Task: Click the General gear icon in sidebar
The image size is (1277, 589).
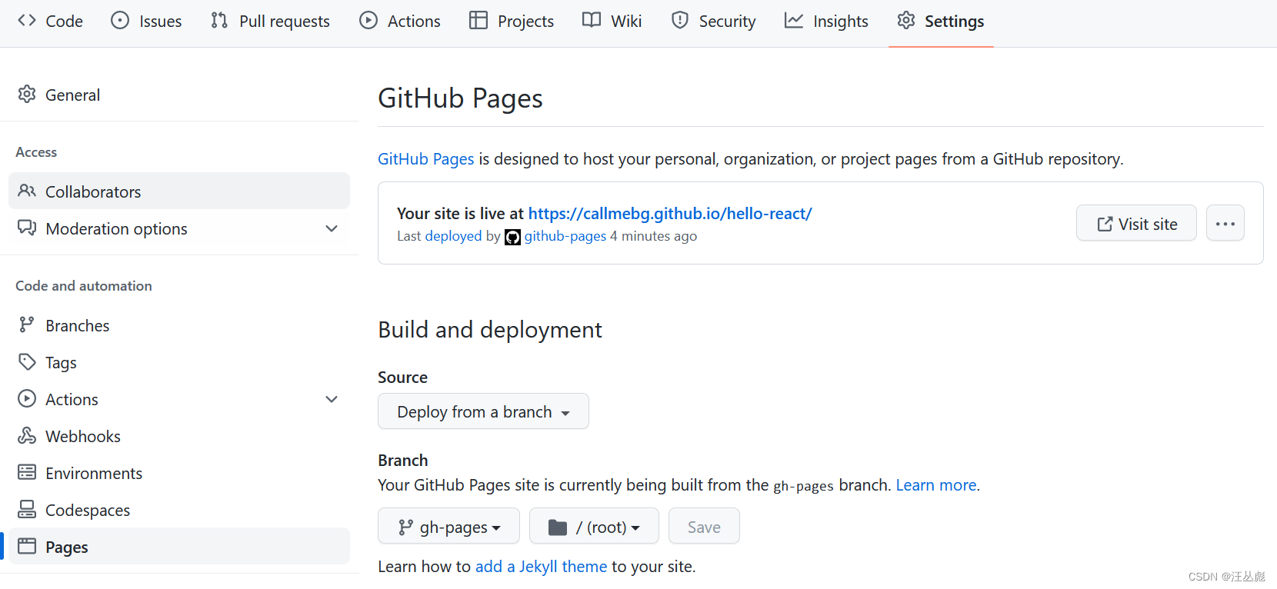Action: [27, 94]
